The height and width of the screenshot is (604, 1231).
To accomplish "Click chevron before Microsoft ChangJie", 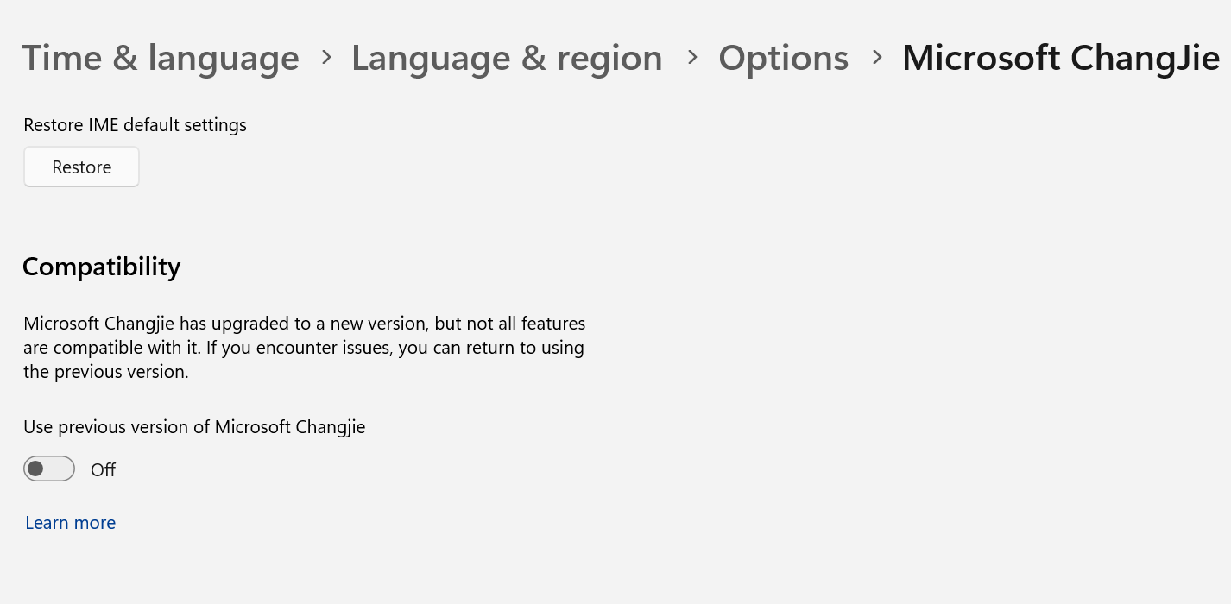I will click(x=876, y=57).
